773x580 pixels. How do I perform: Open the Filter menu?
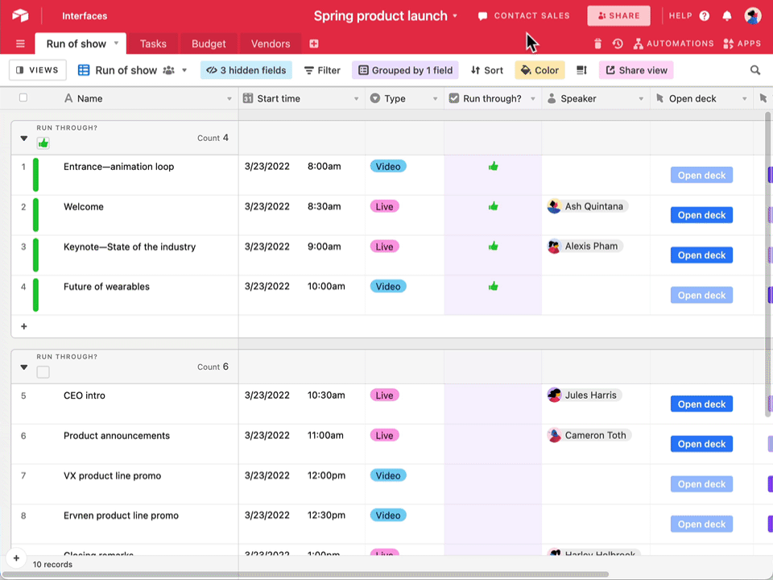pyautogui.click(x=322, y=70)
